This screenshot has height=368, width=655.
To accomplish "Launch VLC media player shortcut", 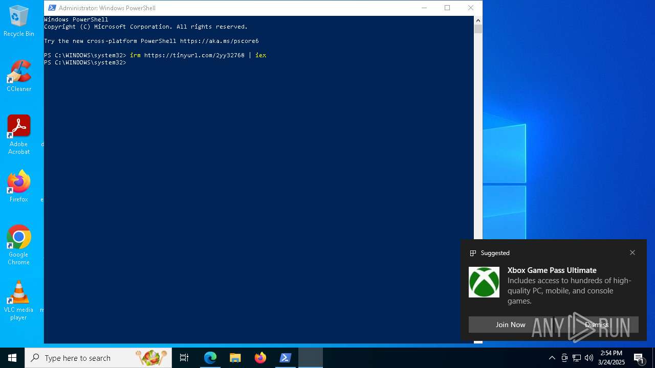I will tap(19, 300).
